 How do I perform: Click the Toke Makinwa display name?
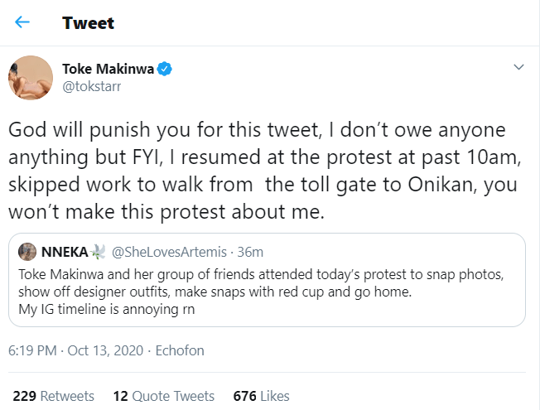(x=107, y=69)
